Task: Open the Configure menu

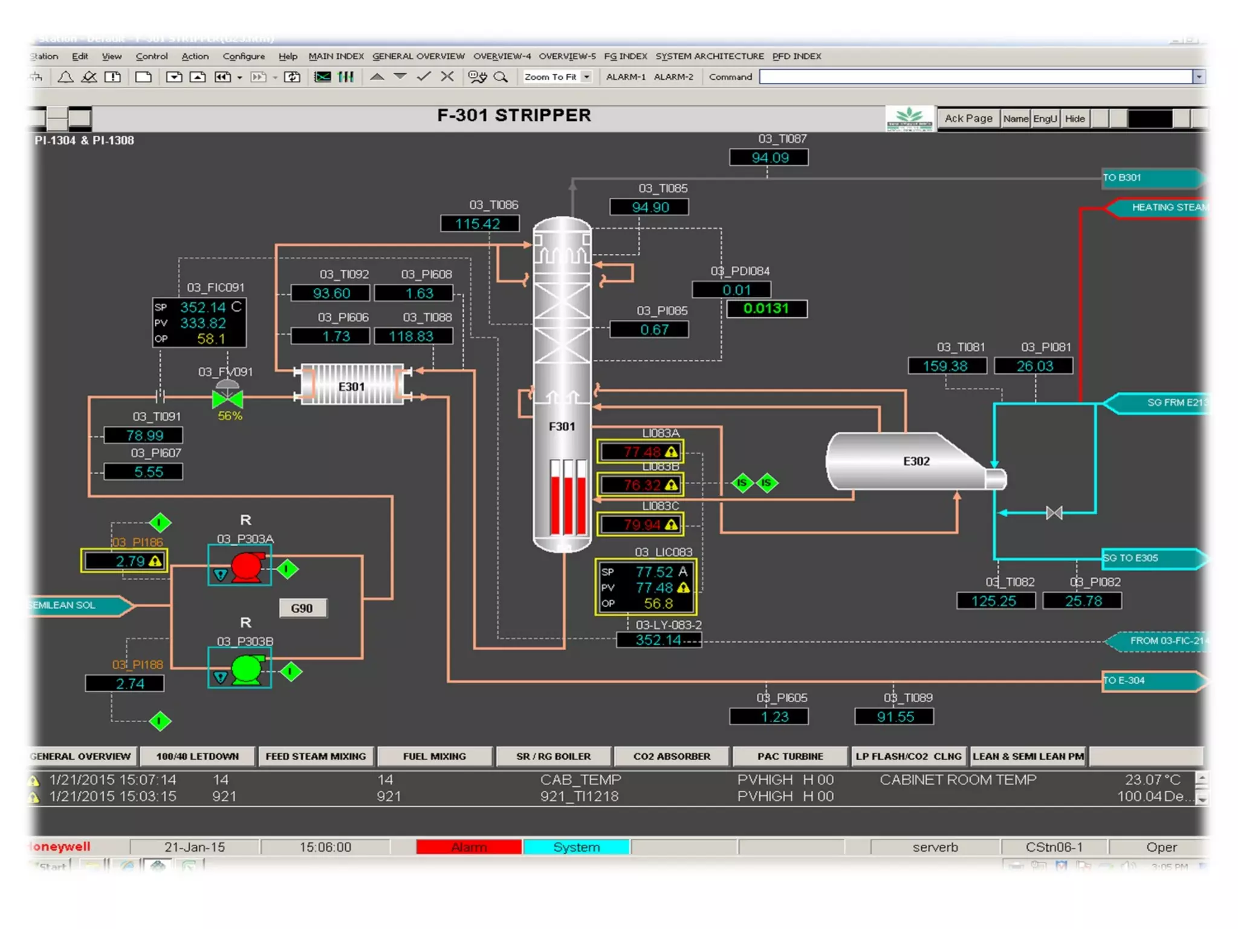Action: [x=244, y=56]
